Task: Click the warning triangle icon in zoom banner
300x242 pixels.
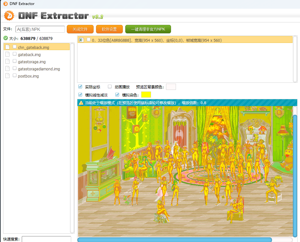Action: (81, 103)
